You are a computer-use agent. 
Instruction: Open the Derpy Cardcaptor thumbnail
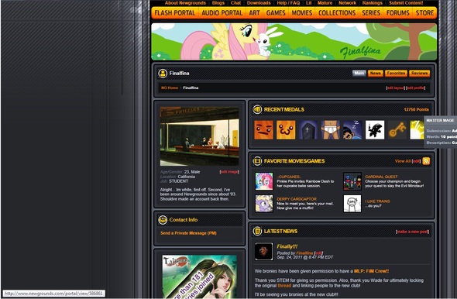[264, 204]
